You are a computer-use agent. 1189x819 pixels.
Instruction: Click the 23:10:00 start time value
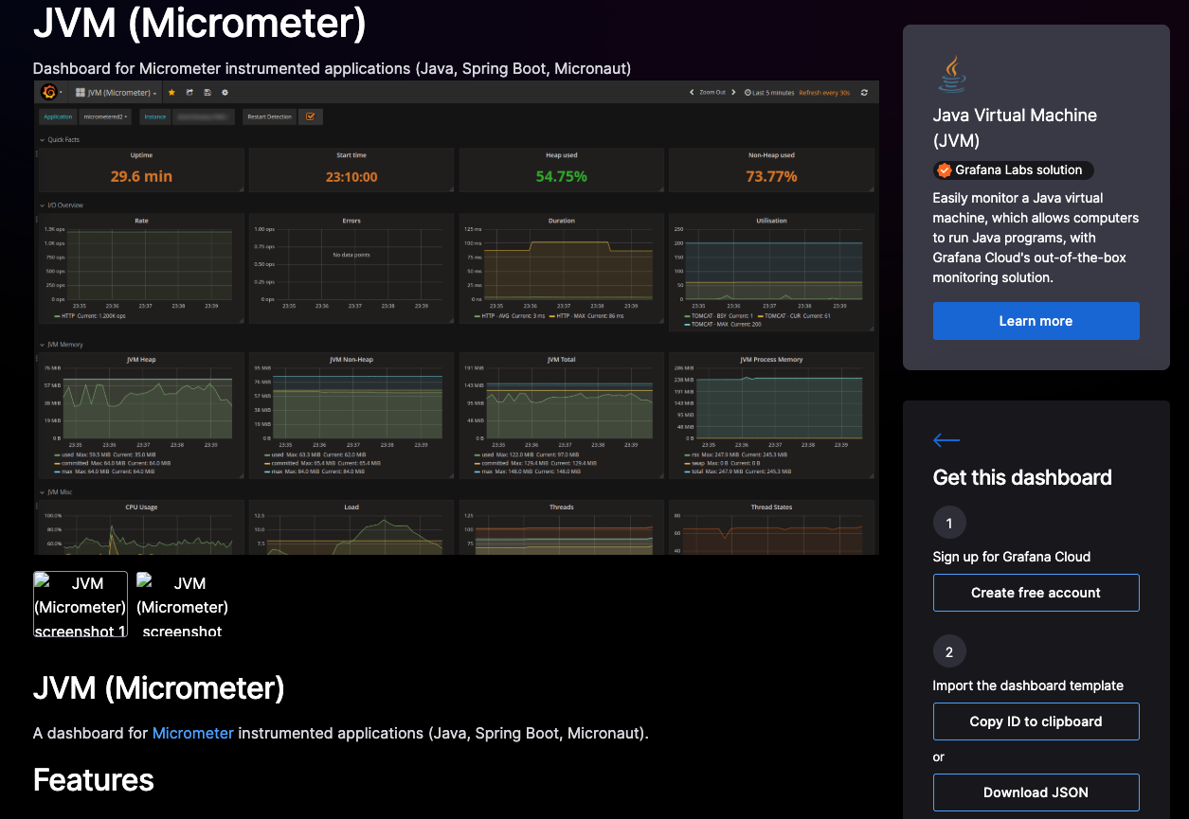pyautogui.click(x=351, y=176)
